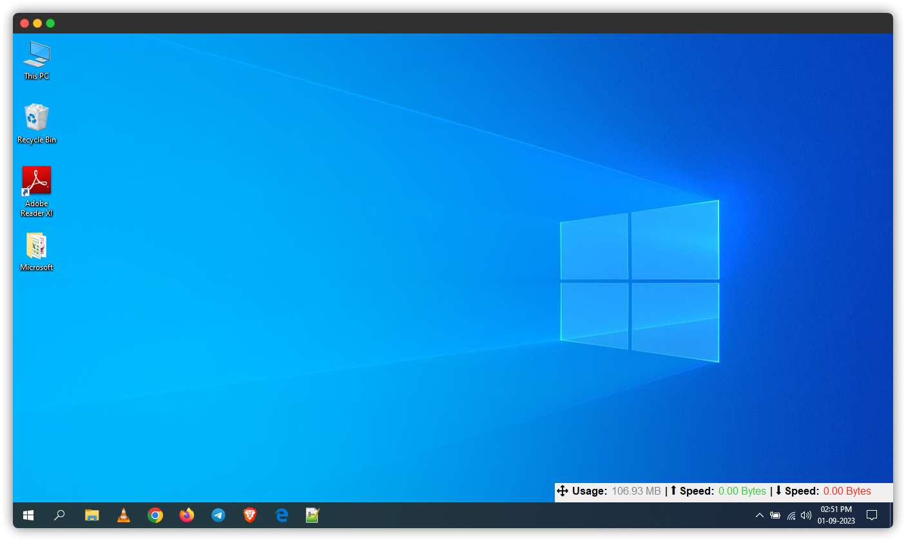Open taskbar search magnifier

tap(60, 515)
